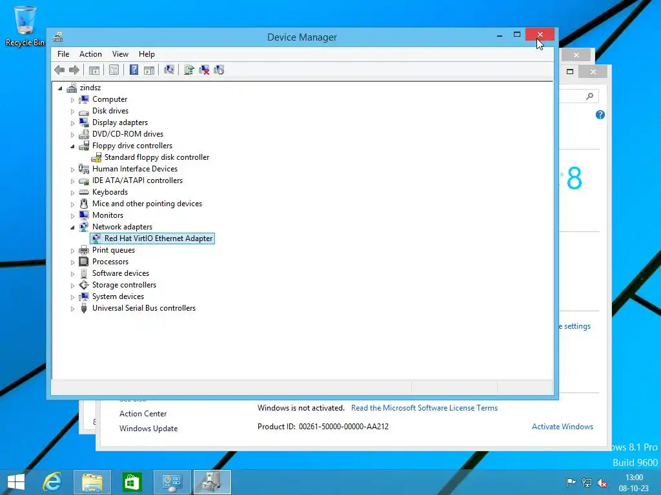Click the partially hidden settings link

coord(575,326)
